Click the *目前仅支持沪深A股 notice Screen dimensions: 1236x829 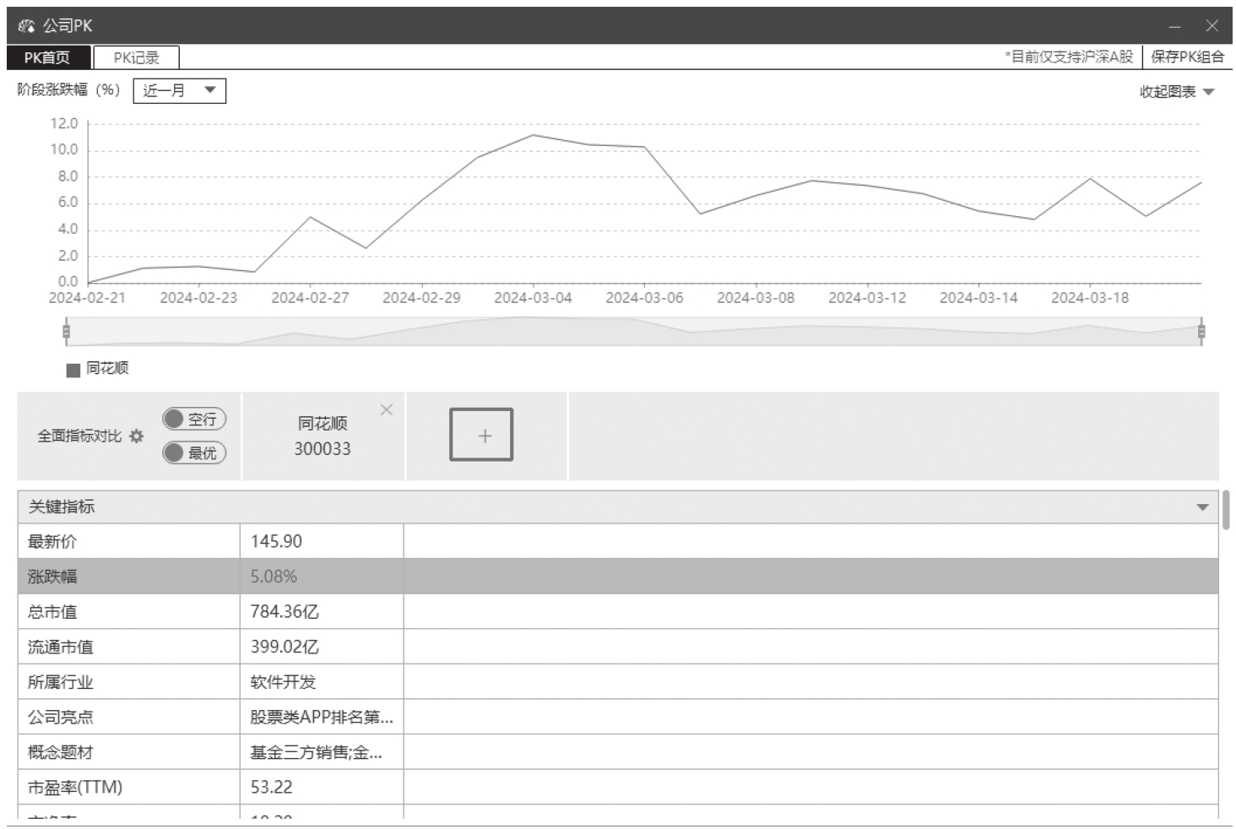pyautogui.click(x=1069, y=57)
